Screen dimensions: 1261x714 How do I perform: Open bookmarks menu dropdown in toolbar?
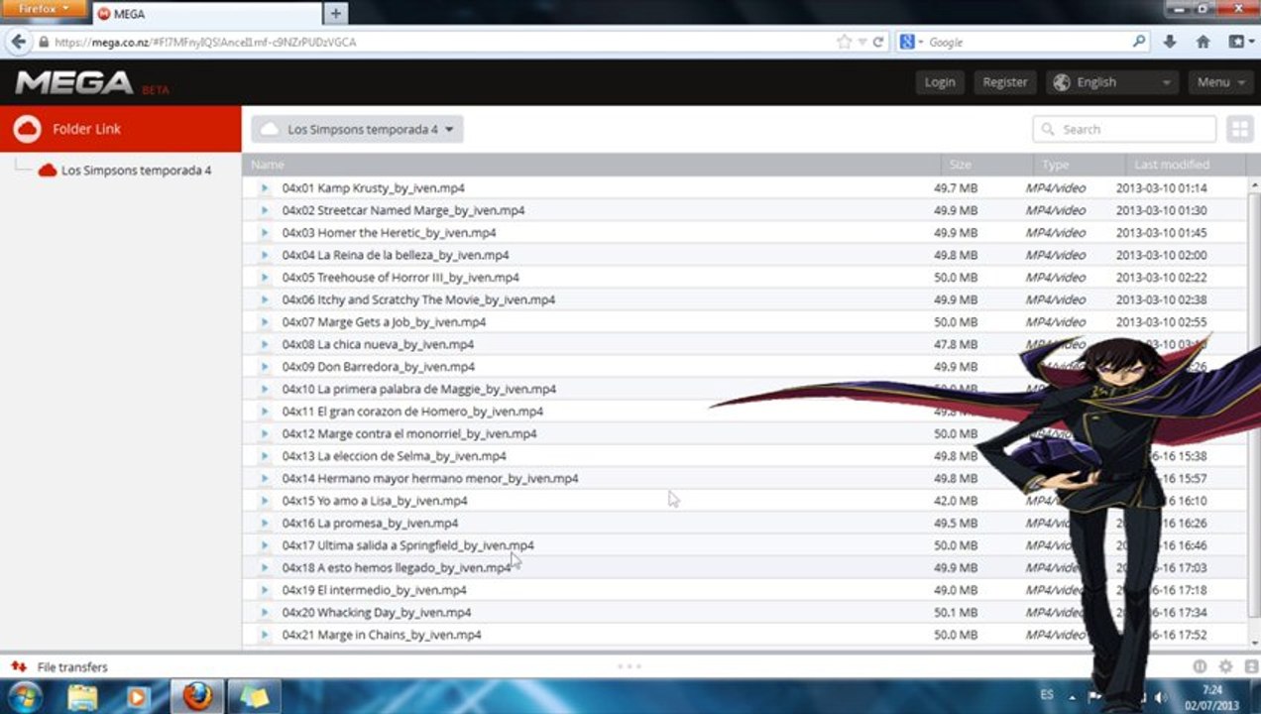1240,42
